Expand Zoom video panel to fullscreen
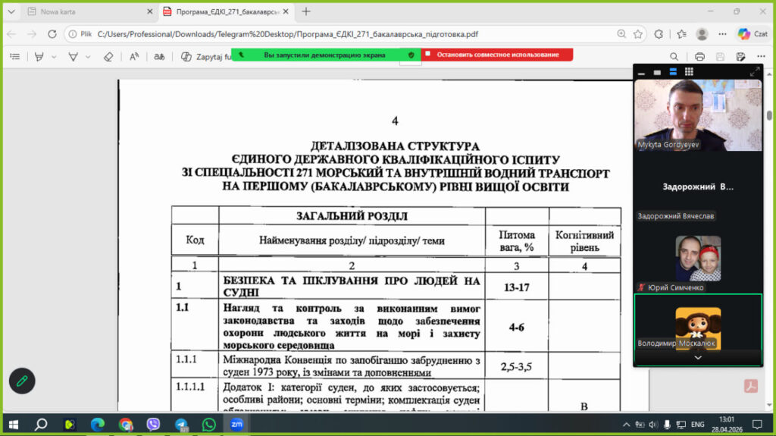 754,72
